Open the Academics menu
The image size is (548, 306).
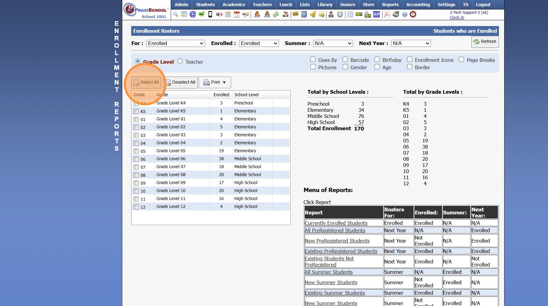tap(234, 5)
